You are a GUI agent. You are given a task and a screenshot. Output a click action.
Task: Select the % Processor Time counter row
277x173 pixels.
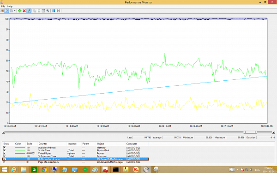75,156
